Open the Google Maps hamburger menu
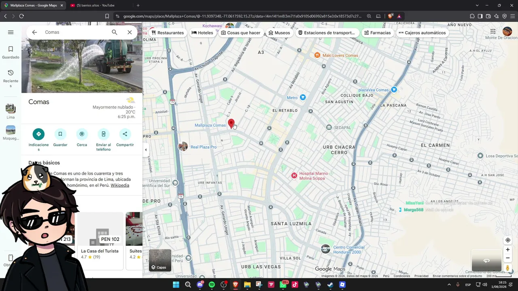This screenshot has width=518, height=291. point(11,32)
